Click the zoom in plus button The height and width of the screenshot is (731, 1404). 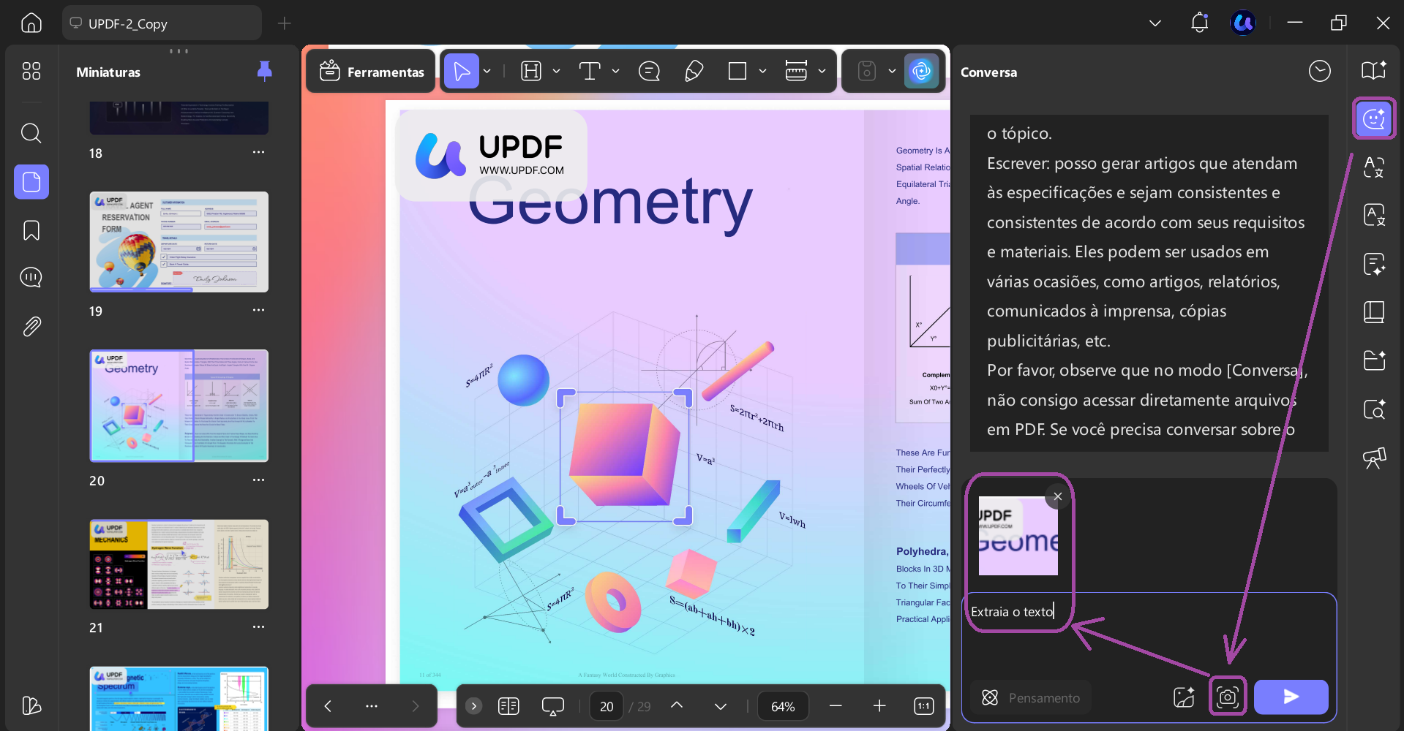pyautogui.click(x=879, y=705)
